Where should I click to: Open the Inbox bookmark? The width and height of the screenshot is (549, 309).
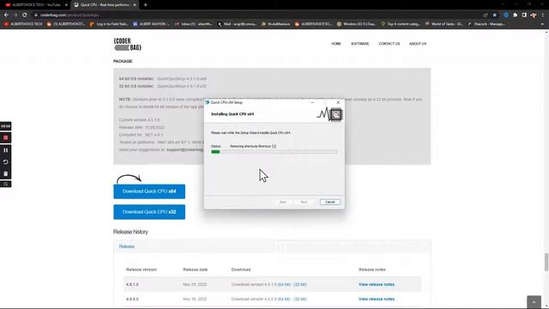pos(194,24)
